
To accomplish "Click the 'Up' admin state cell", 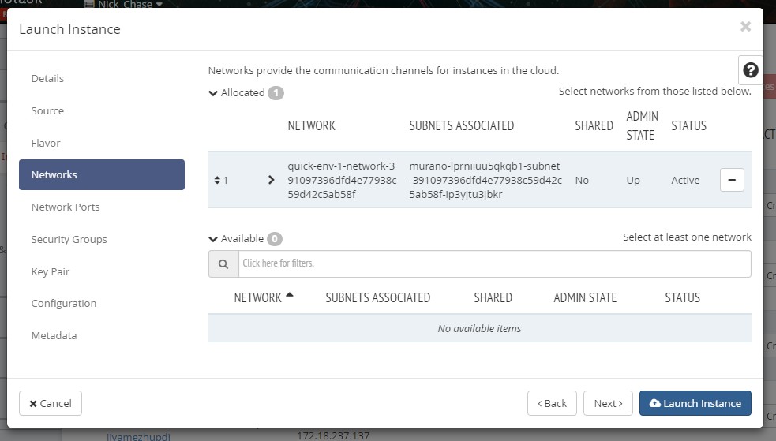I will tap(633, 181).
